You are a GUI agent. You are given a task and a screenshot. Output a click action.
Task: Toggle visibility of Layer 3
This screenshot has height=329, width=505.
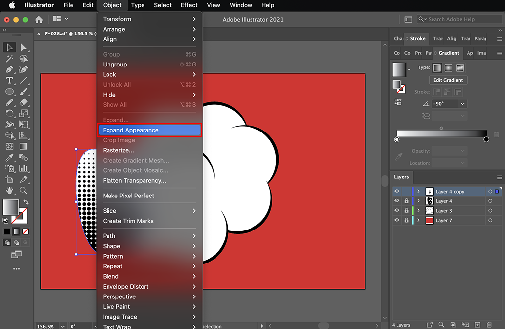397,210
